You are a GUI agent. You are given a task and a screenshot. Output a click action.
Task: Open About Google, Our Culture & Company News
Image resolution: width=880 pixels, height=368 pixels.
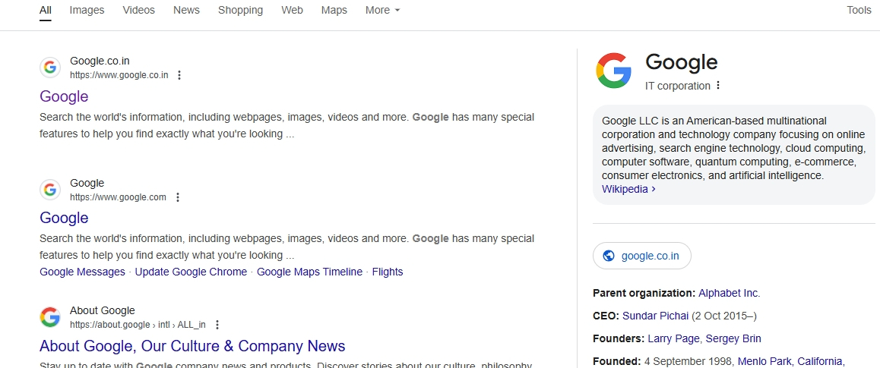(x=192, y=345)
